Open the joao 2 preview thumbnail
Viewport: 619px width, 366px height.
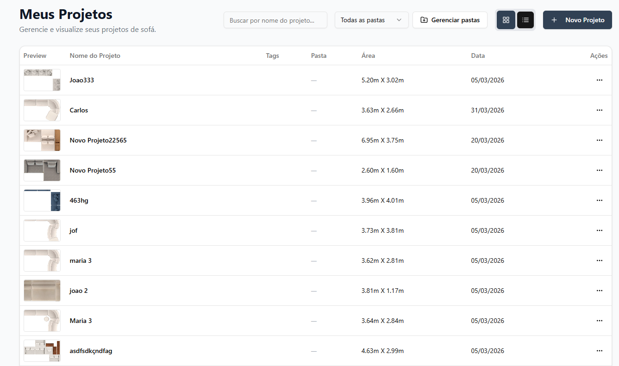pos(42,291)
